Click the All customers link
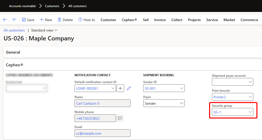 pyautogui.click(x=14, y=30)
